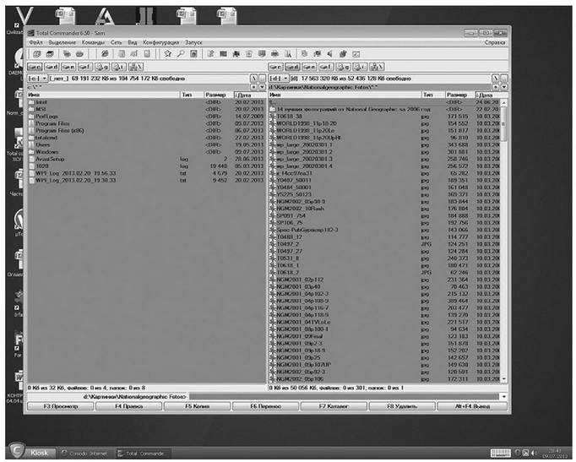Switch right panel to optical drive g
This screenshot has width=576, height=462.
click(343, 67)
